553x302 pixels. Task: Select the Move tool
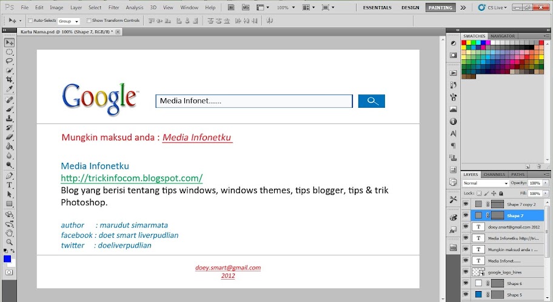click(x=9, y=42)
